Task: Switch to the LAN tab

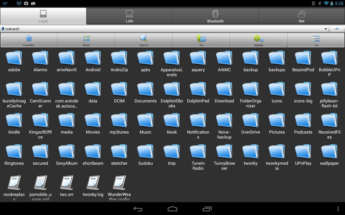Action: [x=129, y=16]
